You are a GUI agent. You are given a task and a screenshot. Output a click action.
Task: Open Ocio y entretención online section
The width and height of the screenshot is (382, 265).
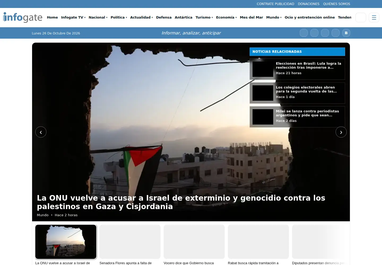coord(310,17)
